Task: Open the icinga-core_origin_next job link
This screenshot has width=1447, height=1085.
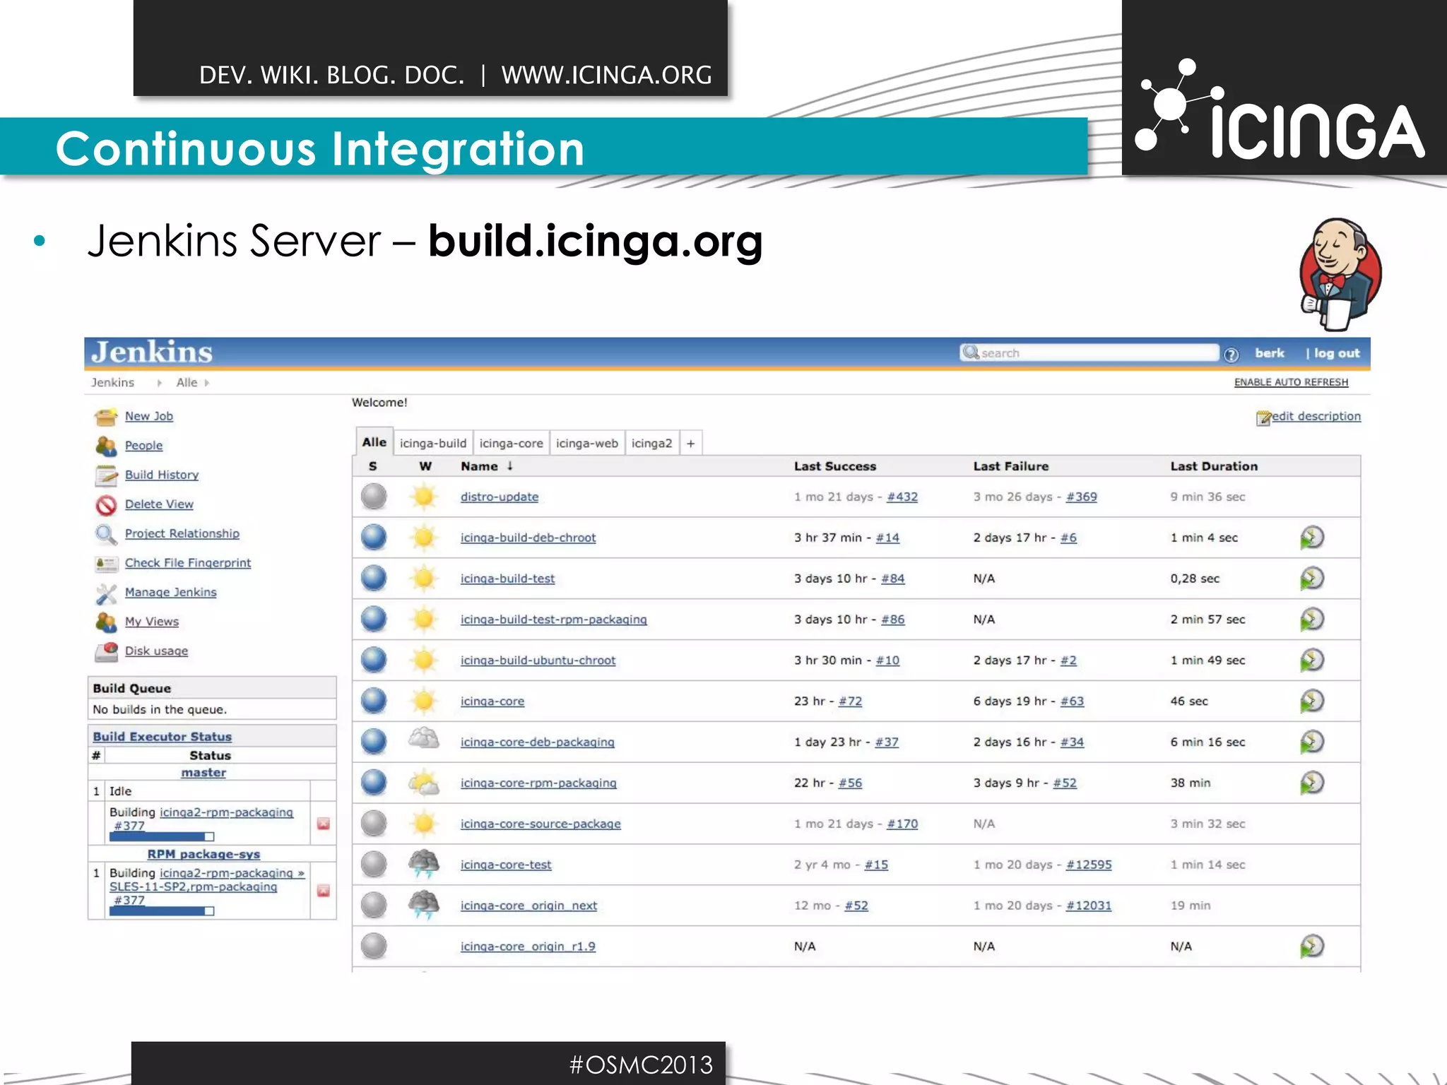Action: (x=528, y=906)
